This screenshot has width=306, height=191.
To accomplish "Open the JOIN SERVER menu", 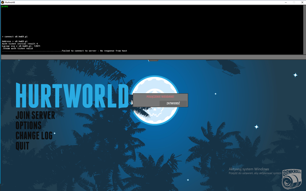I will click(35, 115).
